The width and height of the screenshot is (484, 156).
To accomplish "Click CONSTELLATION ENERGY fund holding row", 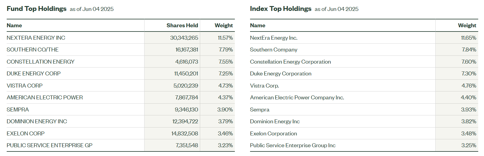I will pyautogui.click(x=40, y=62).
